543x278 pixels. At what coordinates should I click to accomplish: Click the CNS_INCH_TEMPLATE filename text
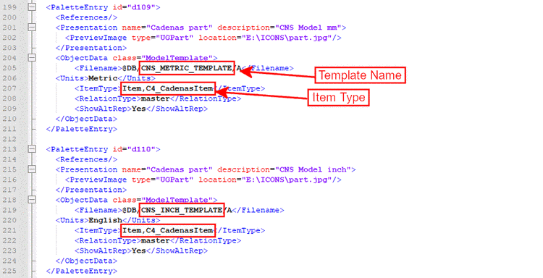(182, 210)
